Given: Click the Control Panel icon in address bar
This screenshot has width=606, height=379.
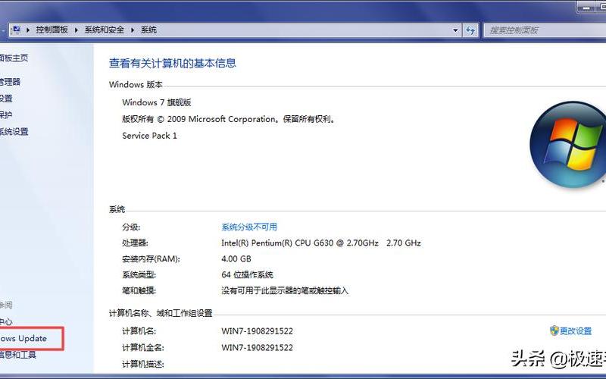Looking at the screenshot, I should (x=16, y=30).
